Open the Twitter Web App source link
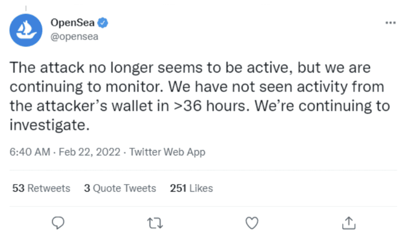This screenshot has height=240, width=406. coord(167,152)
